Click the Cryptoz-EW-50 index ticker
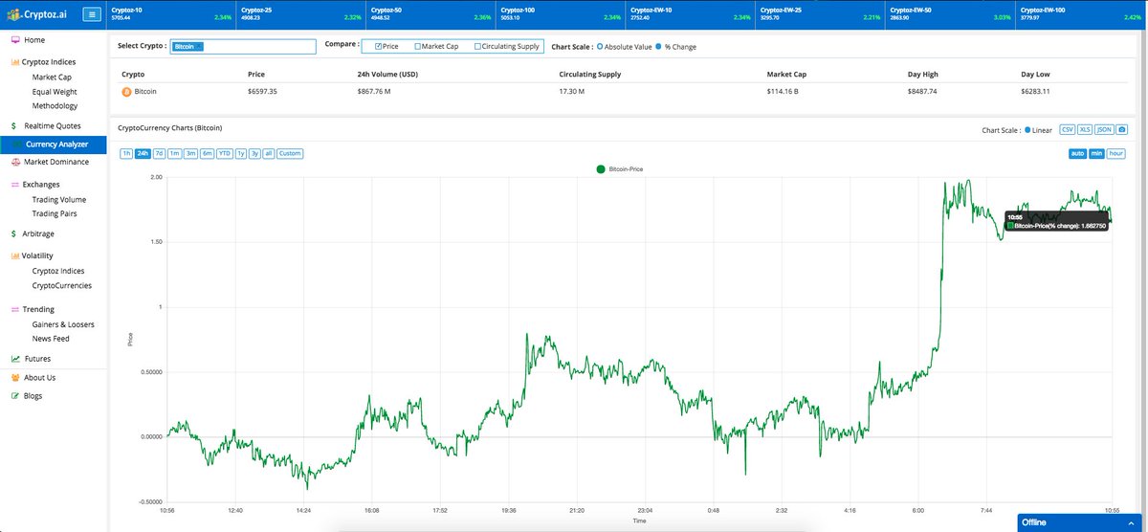This screenshot has height=532, width=1148. pos(948,13)
